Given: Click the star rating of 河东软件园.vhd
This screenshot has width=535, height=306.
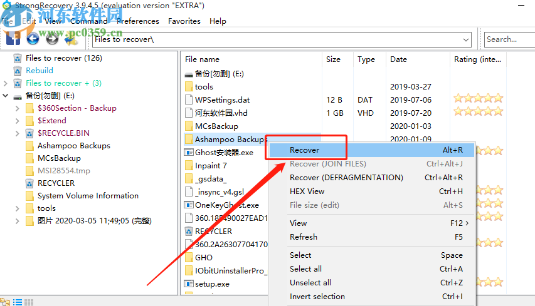Looking at the screenshot, I should click(479, 111).
